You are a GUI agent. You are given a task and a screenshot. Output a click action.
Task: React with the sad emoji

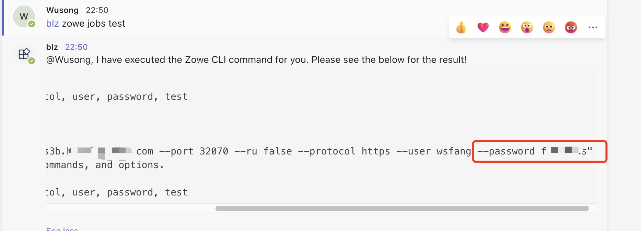pos(549,27)
